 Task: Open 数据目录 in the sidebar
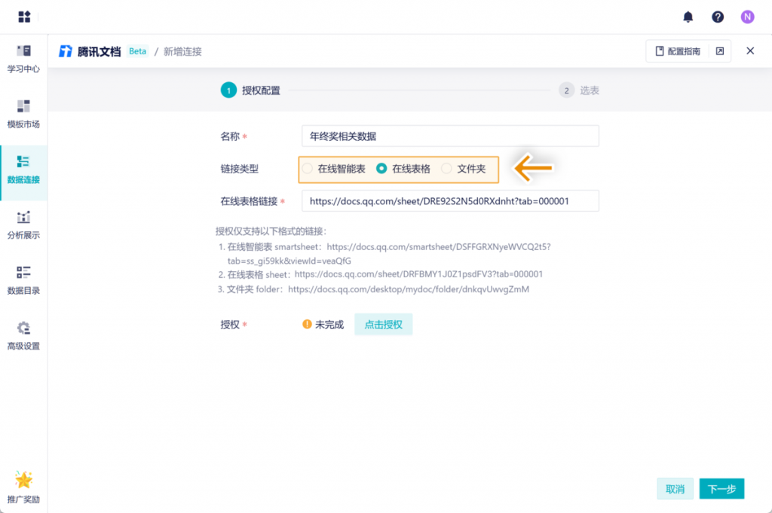click(23, 280)
